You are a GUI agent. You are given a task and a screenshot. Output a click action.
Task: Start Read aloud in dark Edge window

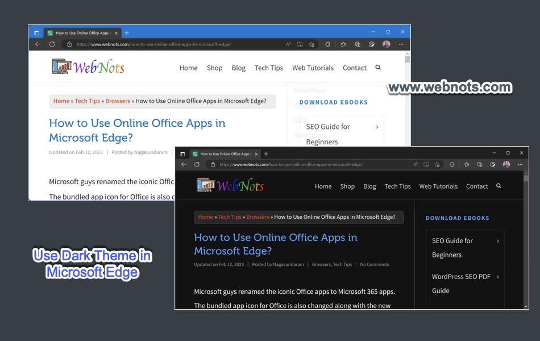click(416, 164)
